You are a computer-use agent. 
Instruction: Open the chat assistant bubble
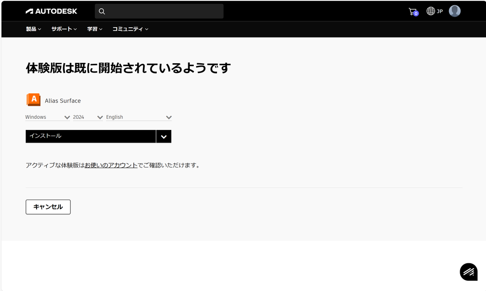(468, 272)
